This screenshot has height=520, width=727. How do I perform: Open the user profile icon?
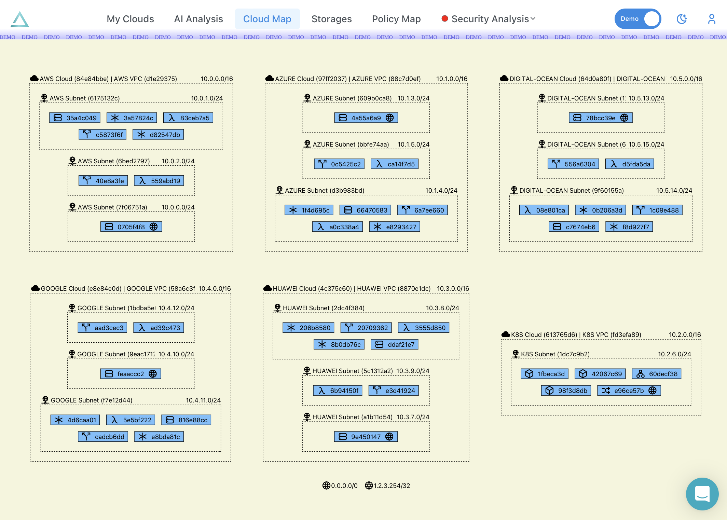click(x=712, y=19)
